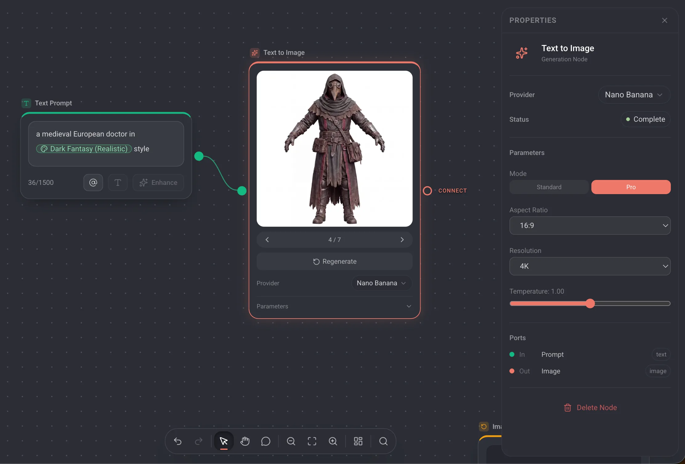The width and height of the screenshot is (685, 464).
Task: Click the 'text' port type tag
Action: click(x=661, y=355)
